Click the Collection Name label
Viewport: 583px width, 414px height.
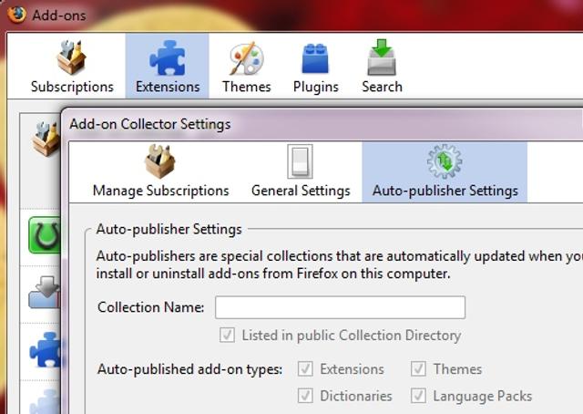[x=151, y=307]
